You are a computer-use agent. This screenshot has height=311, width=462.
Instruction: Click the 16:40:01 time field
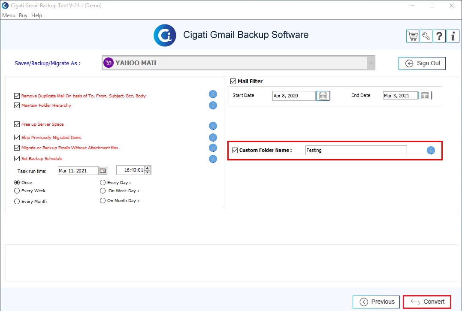coord(130,170)
